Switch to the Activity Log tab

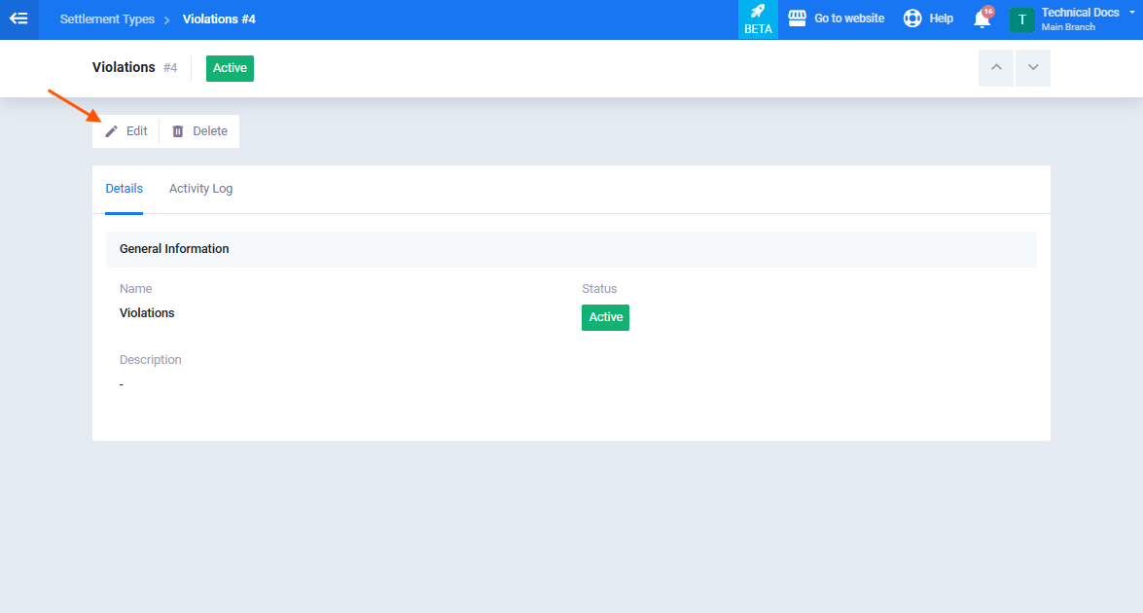tap(201, 189)
